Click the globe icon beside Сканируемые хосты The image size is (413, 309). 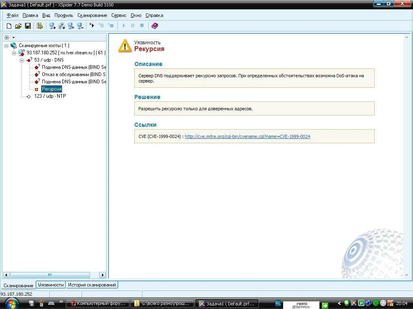coord(14,45)
